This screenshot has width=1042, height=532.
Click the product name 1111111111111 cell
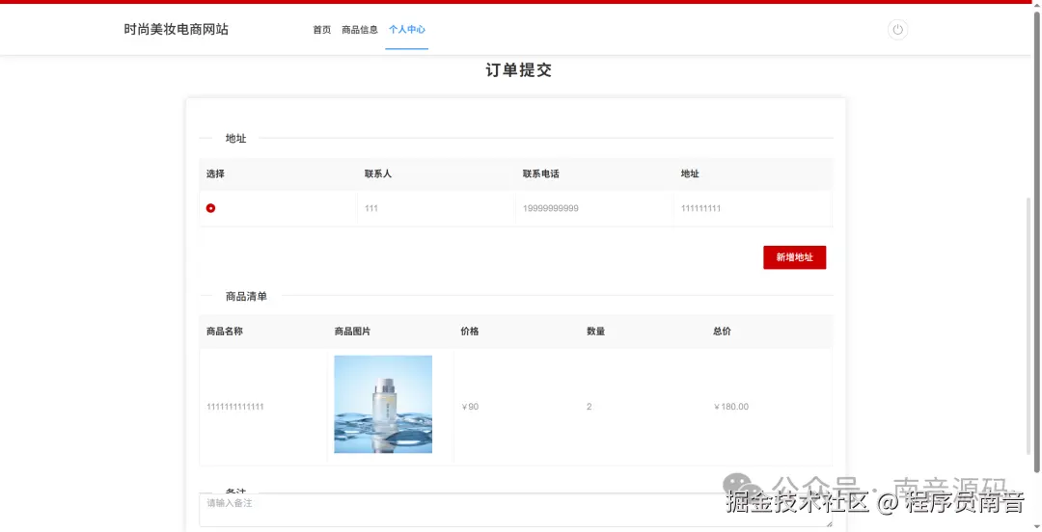tap(263, 407)
